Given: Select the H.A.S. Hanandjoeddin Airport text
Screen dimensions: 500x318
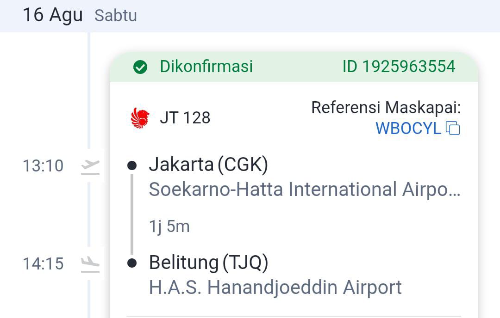Looking at the screenshot, I should coord(275,287).
